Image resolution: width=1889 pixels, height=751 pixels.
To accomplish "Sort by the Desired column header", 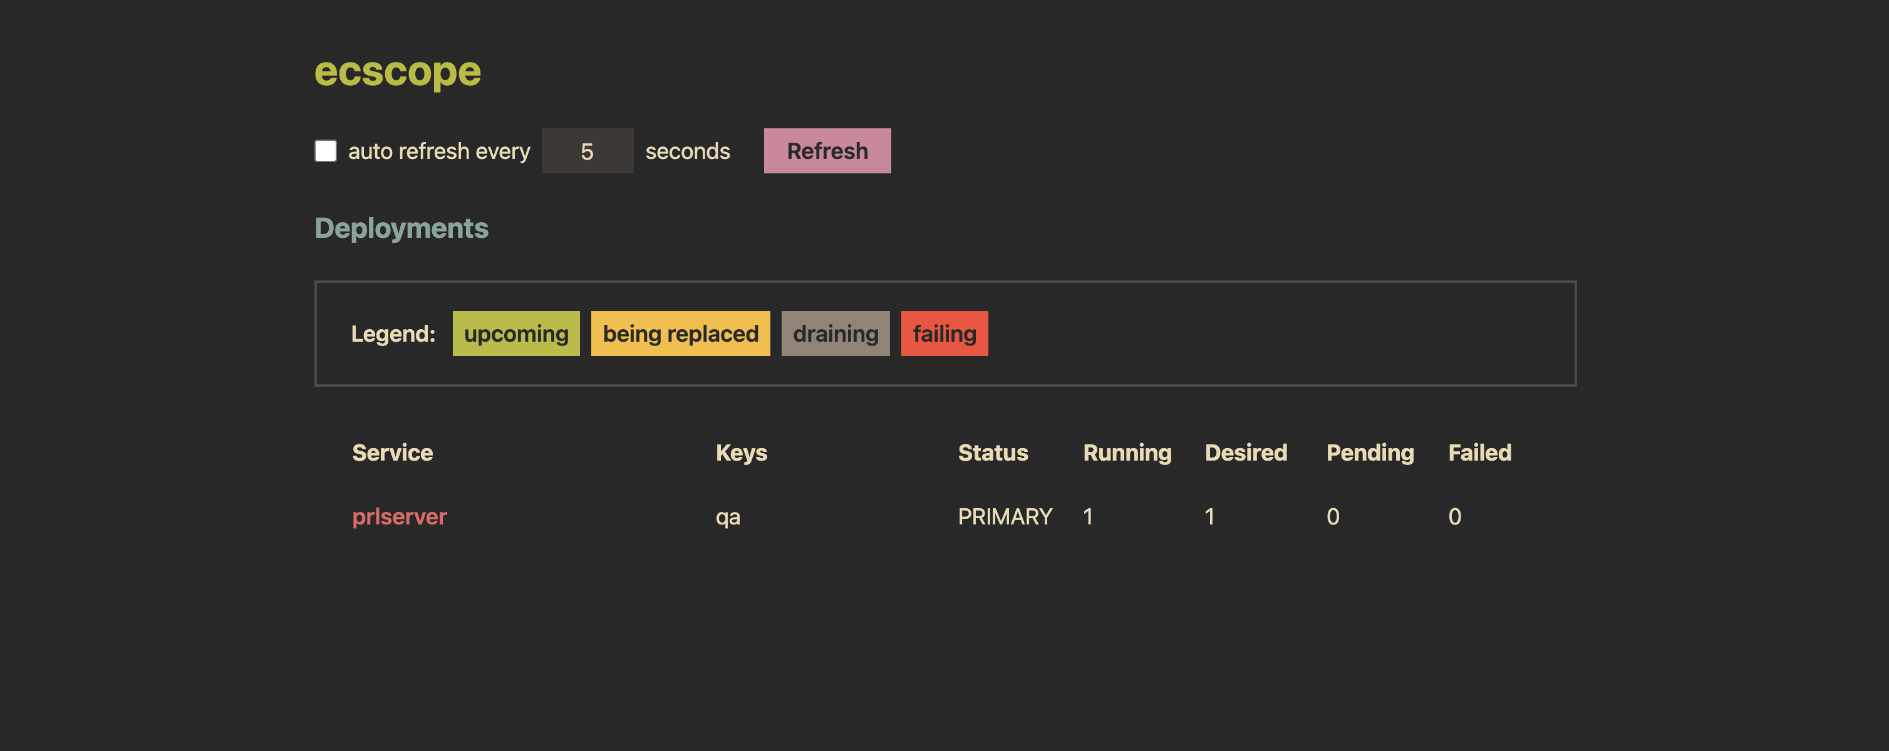I will (x=1246, y=452).
